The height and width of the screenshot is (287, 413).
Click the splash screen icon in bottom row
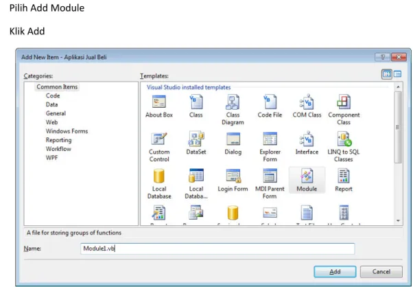[270, 212]
